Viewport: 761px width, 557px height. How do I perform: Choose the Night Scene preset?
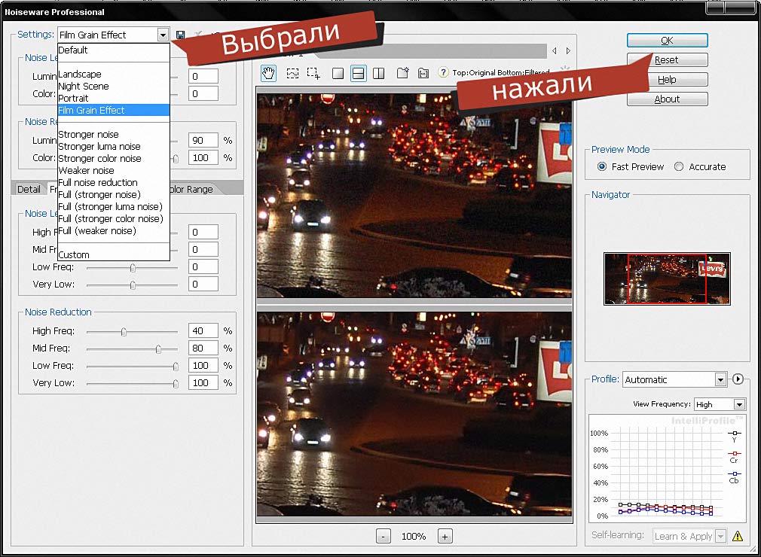(83, 86)
